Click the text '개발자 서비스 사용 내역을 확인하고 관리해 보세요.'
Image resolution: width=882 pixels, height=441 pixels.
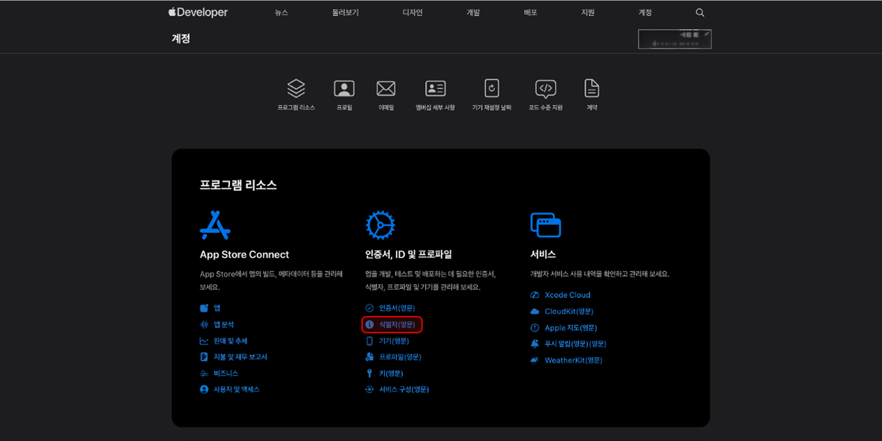coord(600,274)
